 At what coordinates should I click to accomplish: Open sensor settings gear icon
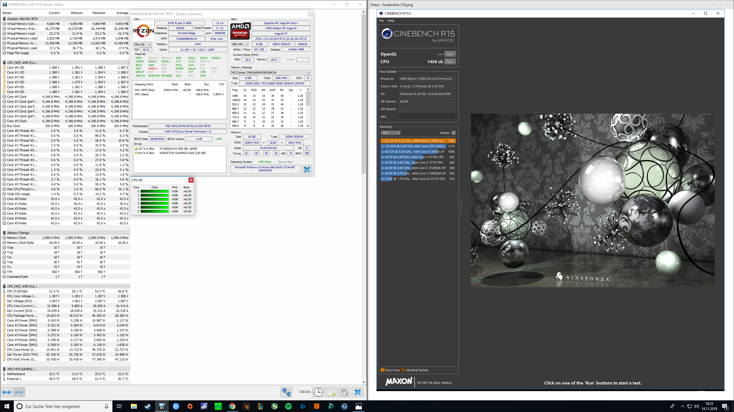point(344,392)
